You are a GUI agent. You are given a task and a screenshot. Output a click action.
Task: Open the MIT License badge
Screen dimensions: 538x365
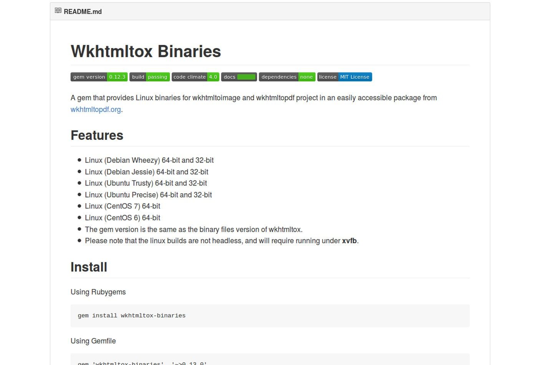[345, 77]
